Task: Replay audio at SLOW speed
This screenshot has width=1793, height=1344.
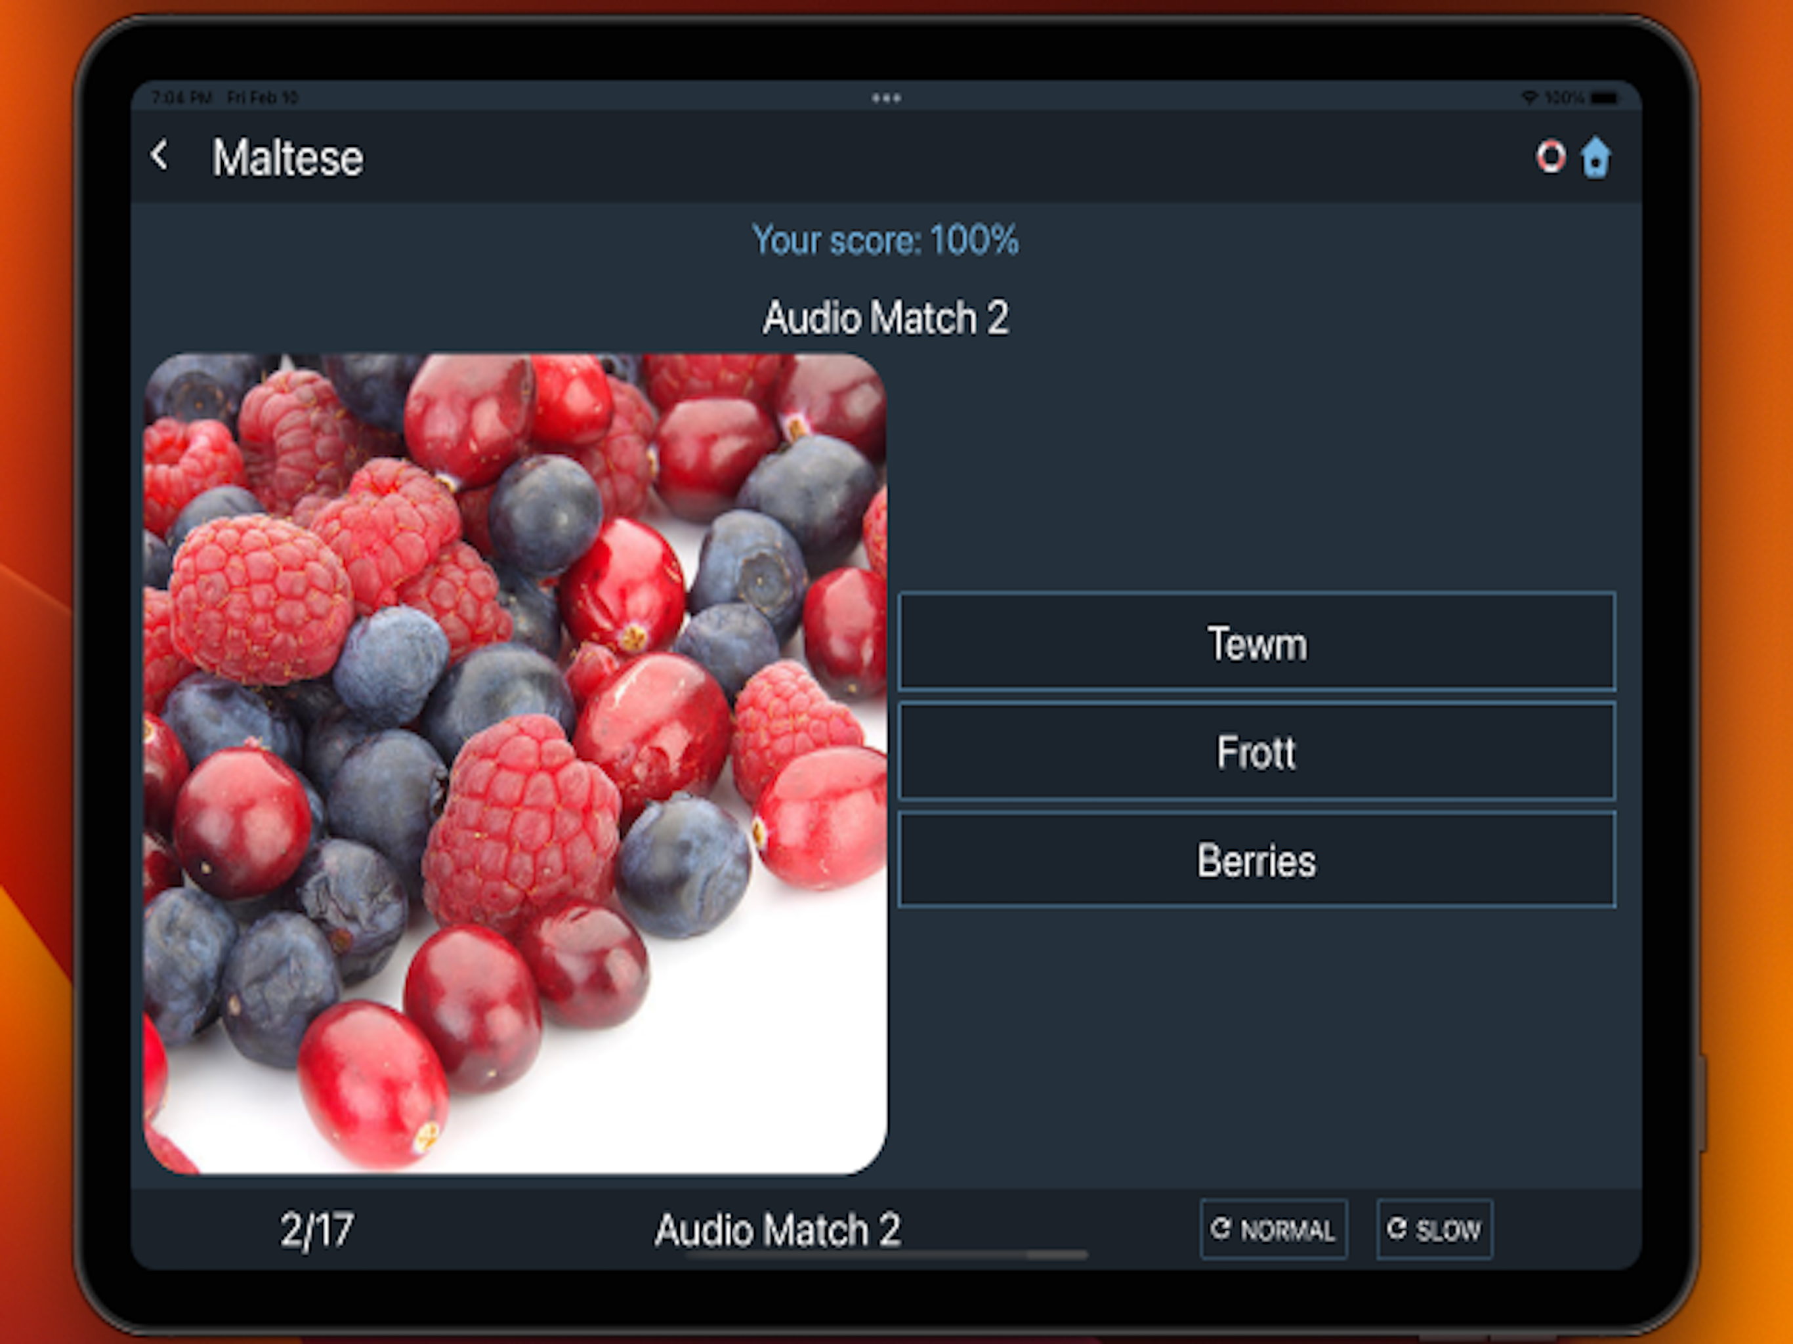Action: pos(1434,1229)
